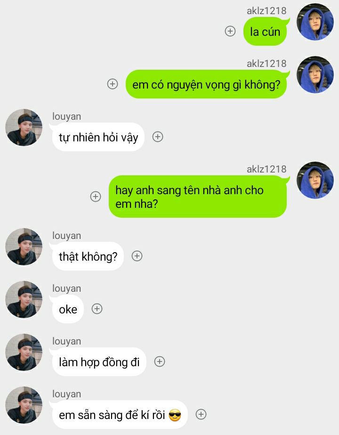
Task: Open louyan avatar beside 'tự nhiên hỏi vậy'
Action: [24, 127]
